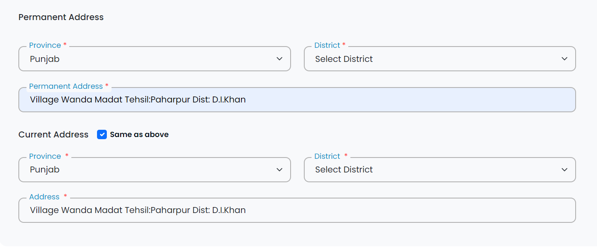Click the Address label with red asterisk
This screenshot has height=251, width=597.
click(44, 197)
